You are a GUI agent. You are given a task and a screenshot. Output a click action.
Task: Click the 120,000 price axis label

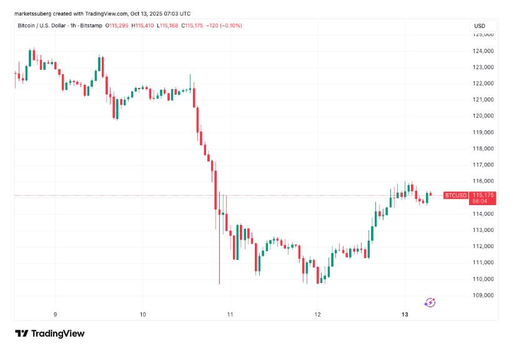pos(485,116)
